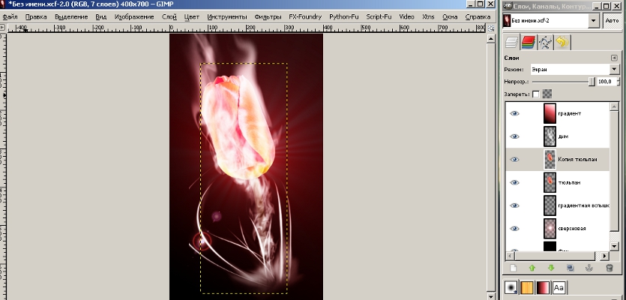Increase opacity with spinner up arrow
Screen dimensions: 626x300
[620, 79]
